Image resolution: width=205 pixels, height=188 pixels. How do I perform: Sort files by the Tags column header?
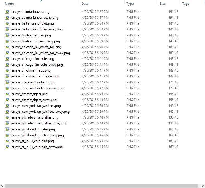pyautogui.click(x=186, y=4)
